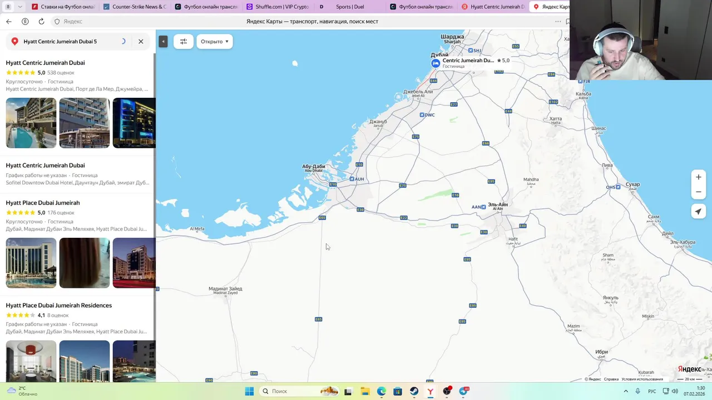Click the SHJ airport marker on map
The height and width of the screenshot is (400, 712).
(474, 50)
